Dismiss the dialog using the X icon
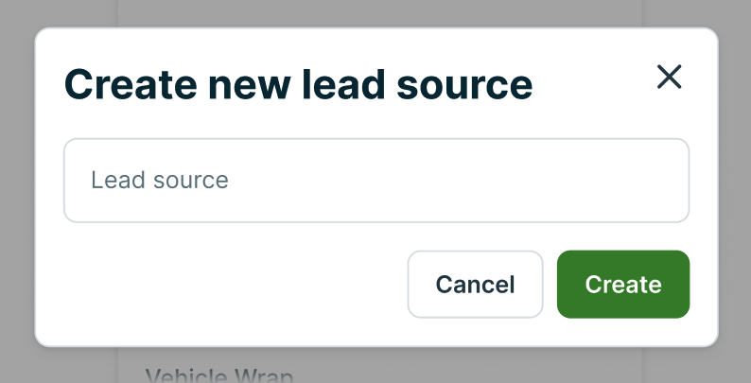 [669, 78]
